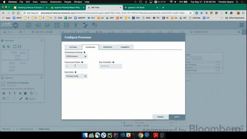The image size is (247, 139).
Task: Select the Label toolbar icon
Action: [95, 25]
